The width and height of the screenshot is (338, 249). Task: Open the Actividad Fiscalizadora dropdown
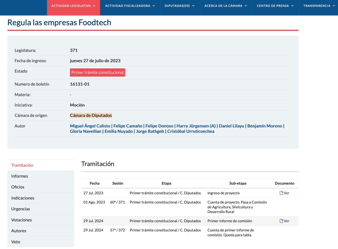pyautogui.click(x=130, y=6)
